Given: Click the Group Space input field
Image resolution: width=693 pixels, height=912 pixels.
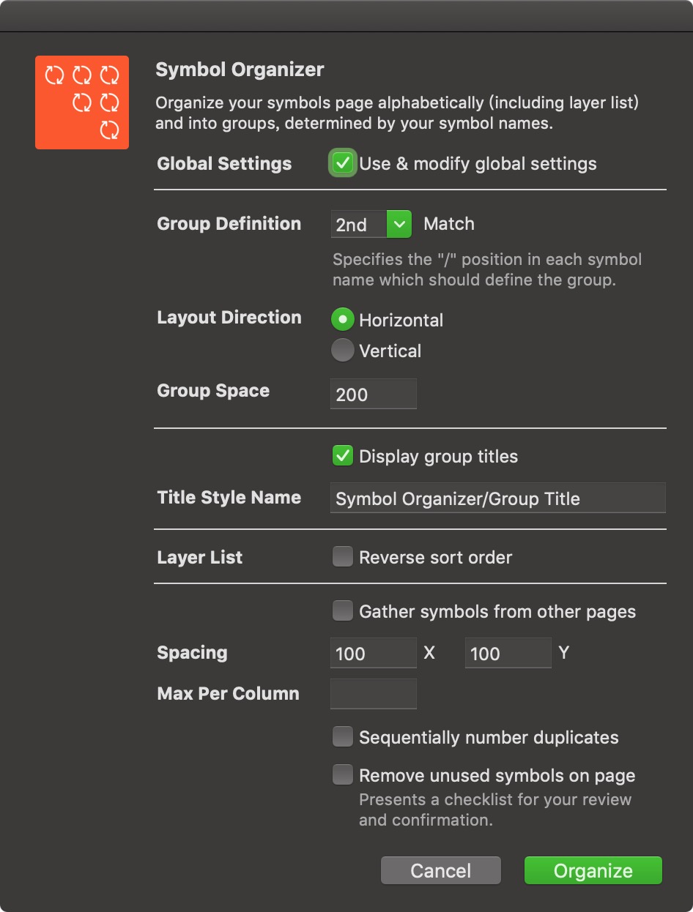Looking at the screenshot, I should pyautogui.click(x=373, y=394).
